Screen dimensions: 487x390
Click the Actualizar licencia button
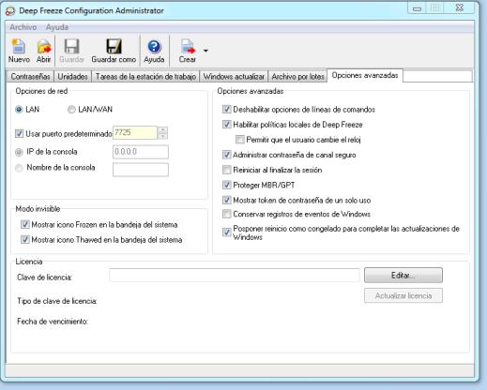pyautogui.click(x=403, y=295)
